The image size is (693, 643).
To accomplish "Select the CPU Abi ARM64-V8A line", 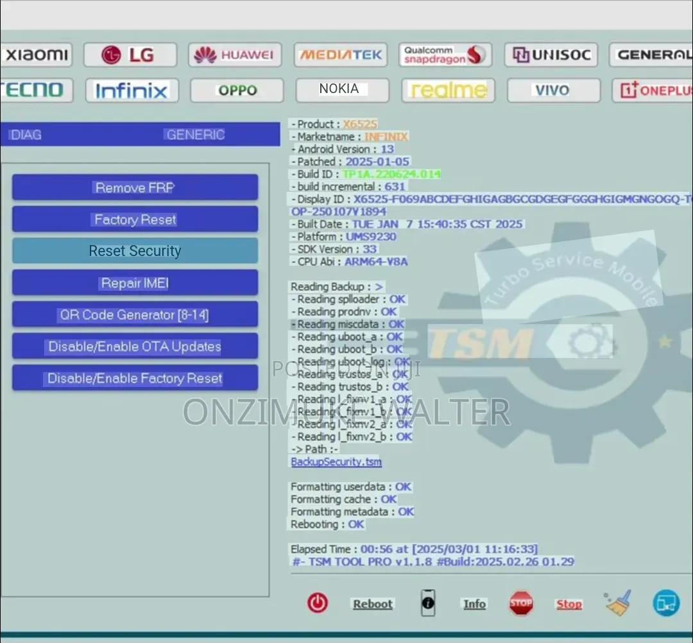I will point(349,262).
